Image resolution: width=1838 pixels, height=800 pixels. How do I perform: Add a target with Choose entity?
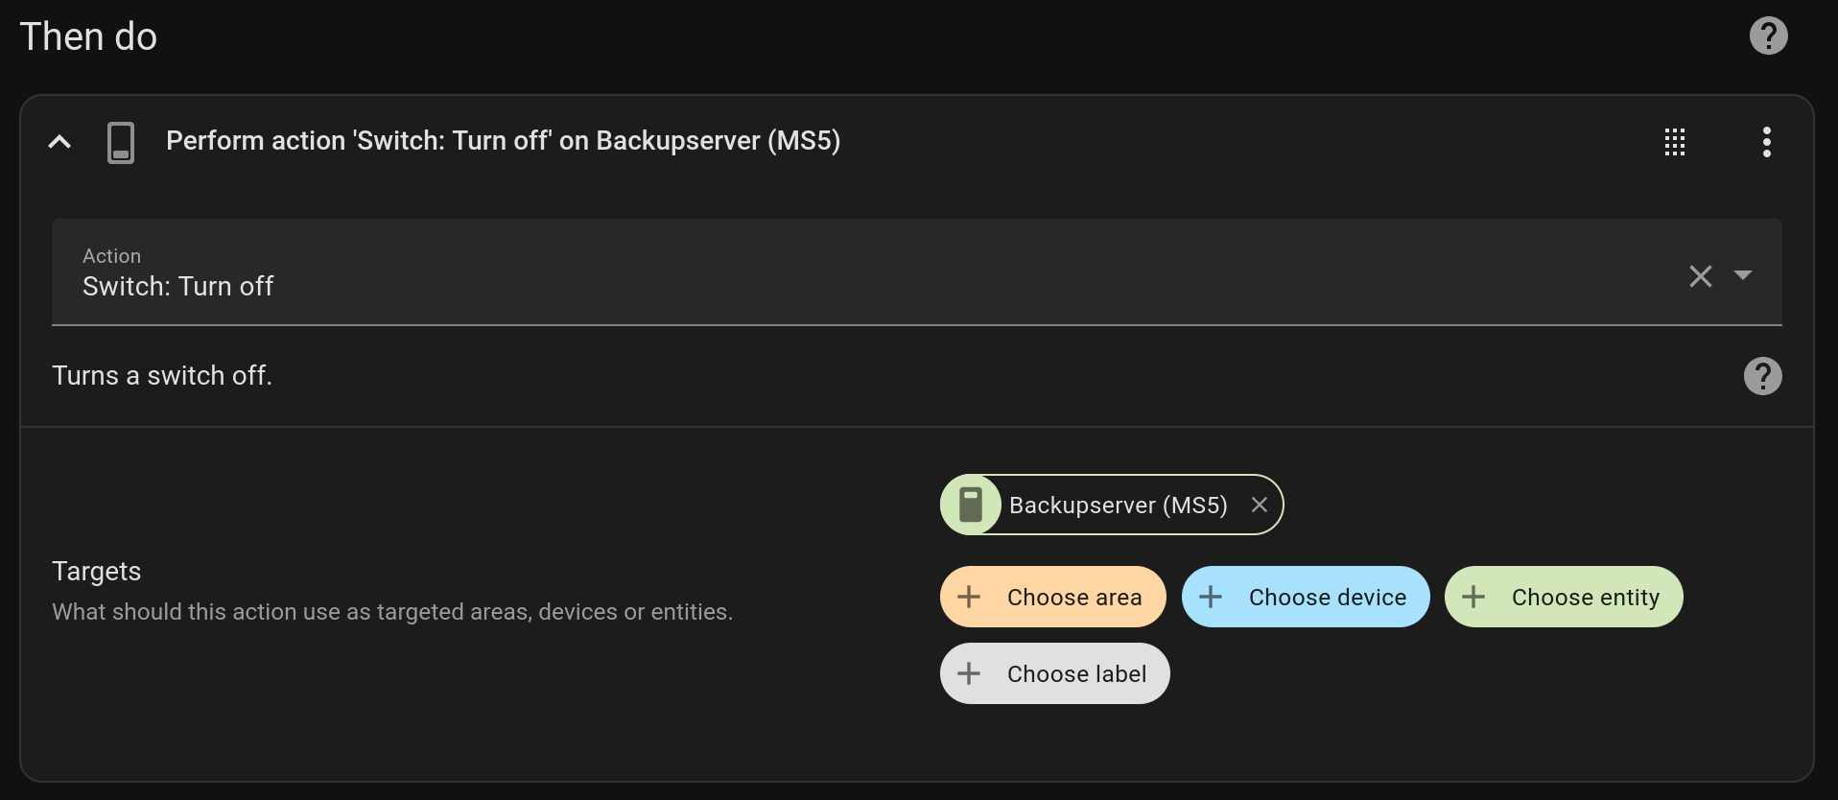[1564, 597]
